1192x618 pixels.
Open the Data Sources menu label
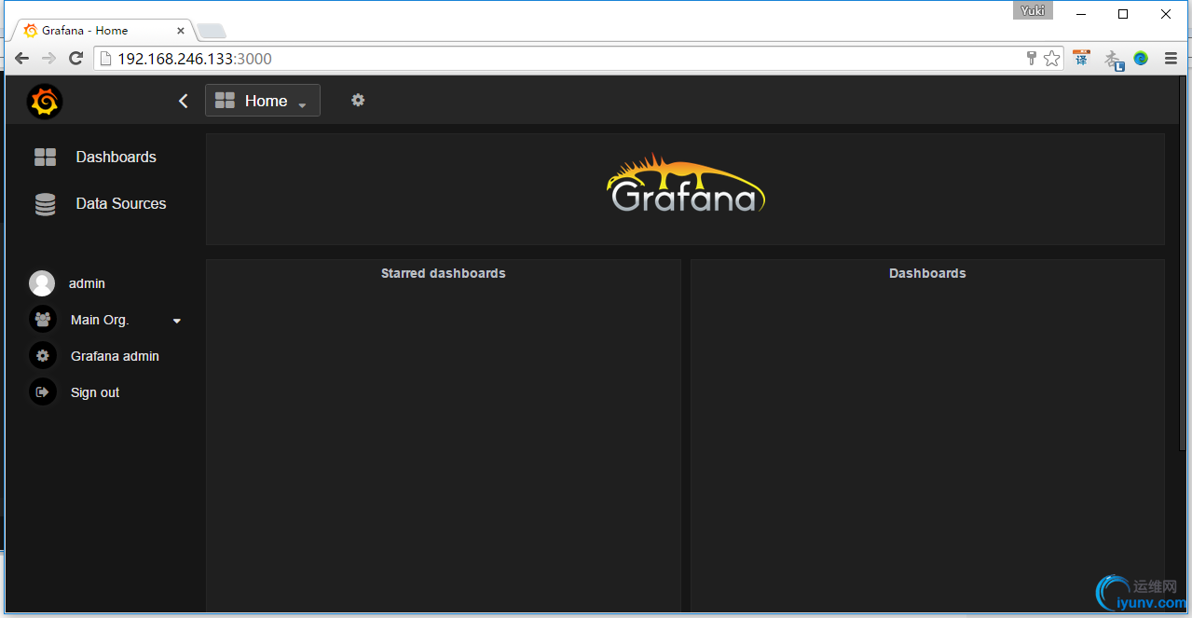pyautogui.click(x=121, y=203)
